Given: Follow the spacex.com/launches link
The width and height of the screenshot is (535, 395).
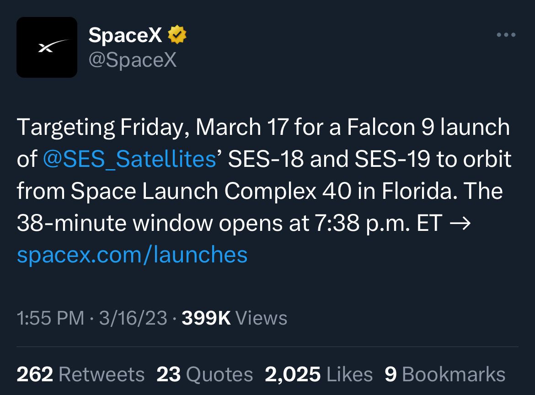Looking at the screenshot, I should tap(132, 255).
